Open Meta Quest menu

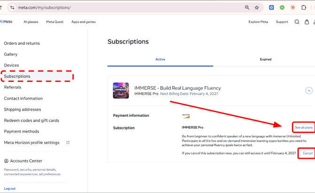coord(55,22)
